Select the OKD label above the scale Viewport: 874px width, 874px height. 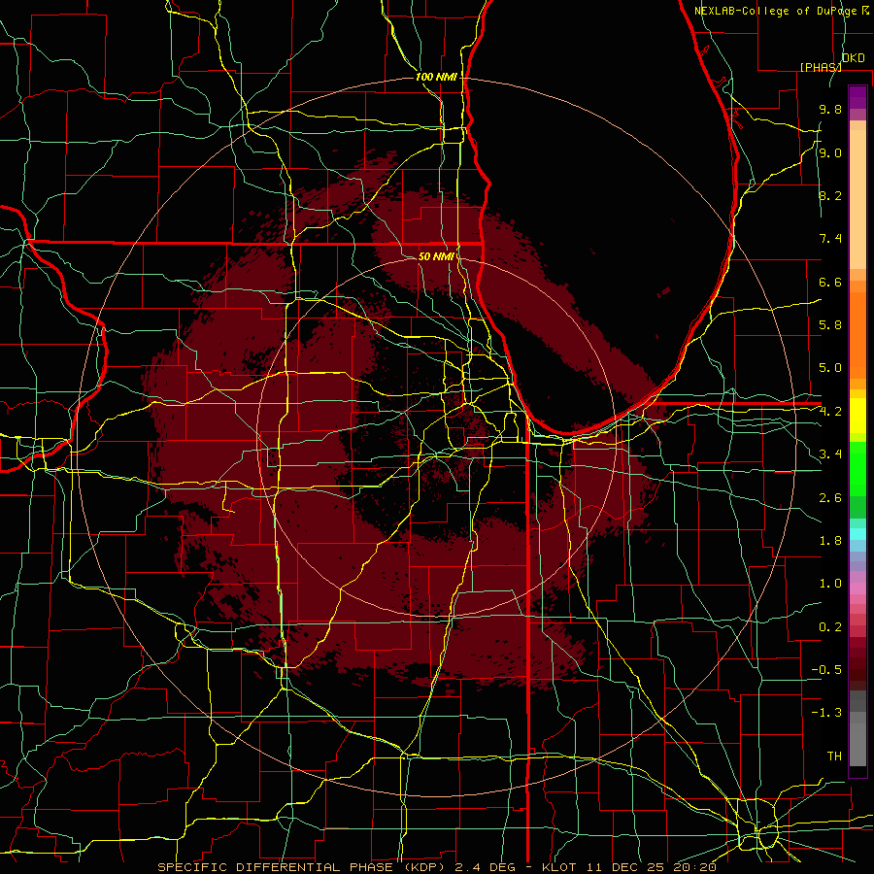point(853,58)
